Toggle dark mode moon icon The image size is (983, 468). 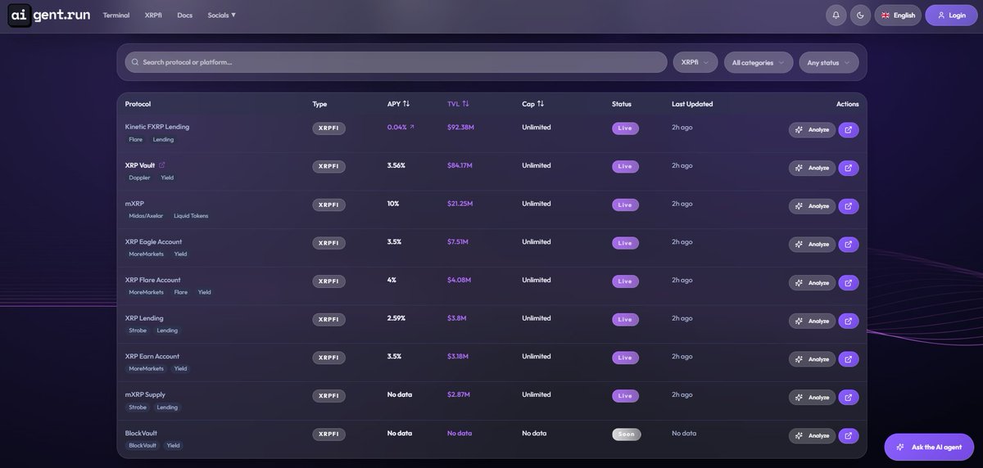click(x=860, y=15)
